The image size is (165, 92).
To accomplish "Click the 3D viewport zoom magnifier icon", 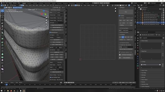I will [x=46, y=18].
